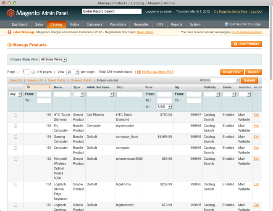Screen dimensions: 273x211
Task: Click the Submit button
Action: (249, 80)
